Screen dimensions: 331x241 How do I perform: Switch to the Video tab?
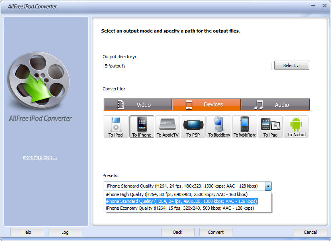click(138, 105)
